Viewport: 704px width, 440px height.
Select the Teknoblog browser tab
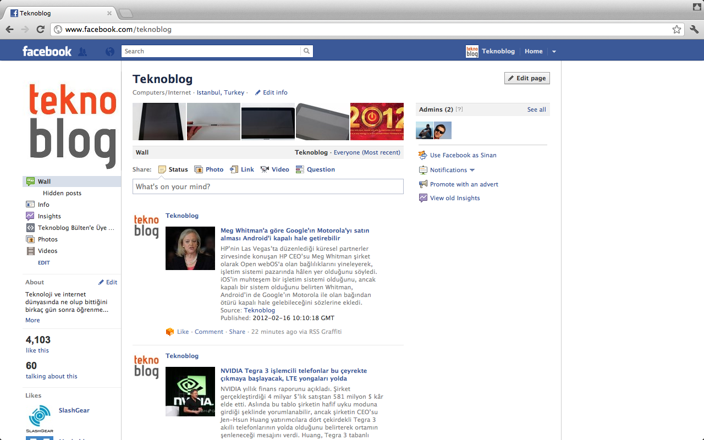tap(61, 13)
